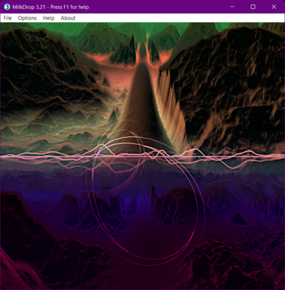Click the empty menu bar area right of About

pos(180,18)
